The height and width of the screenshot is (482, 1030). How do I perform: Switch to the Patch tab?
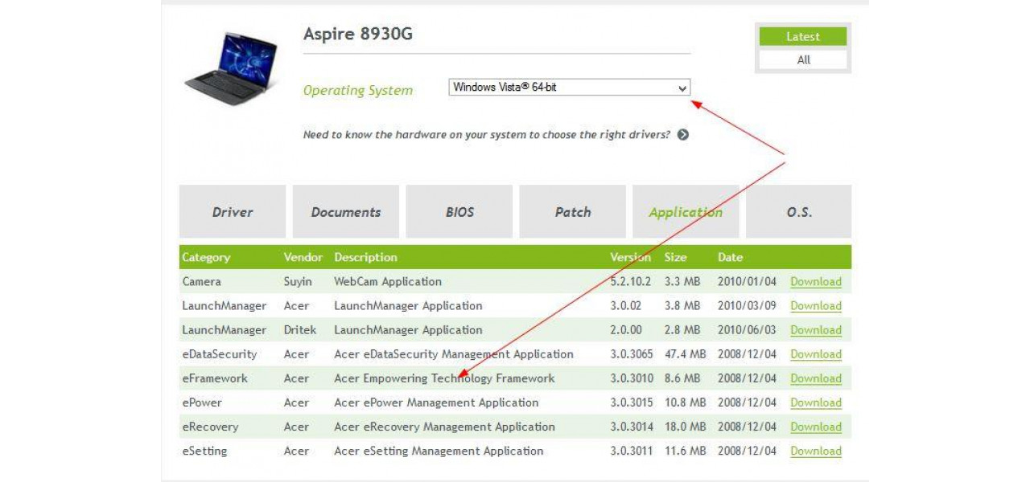click(x=573, y=212)
